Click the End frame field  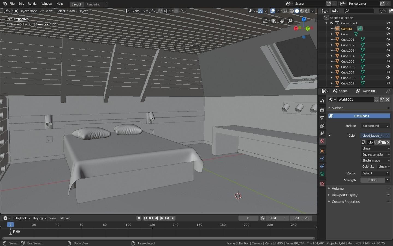[x=301, y=218]
